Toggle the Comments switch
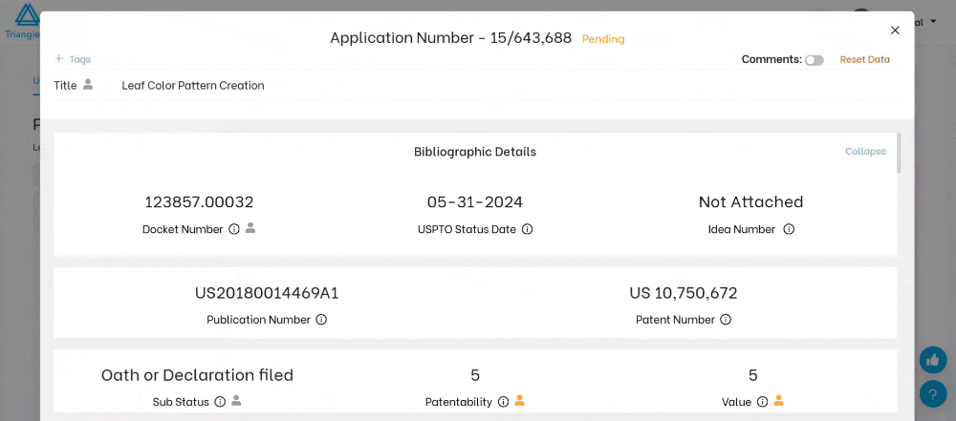The height and width of the screenshot is (421, 956). 814,60
